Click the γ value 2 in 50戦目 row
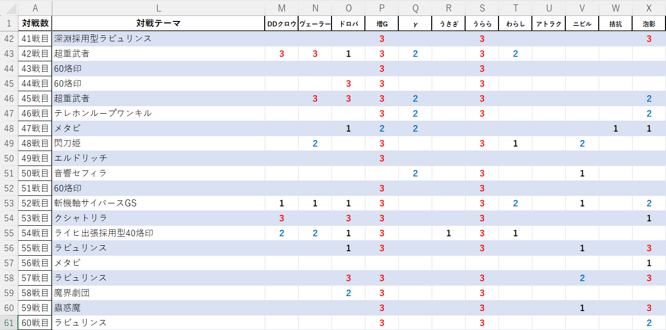666x330 pixels. (x=415, y=173)
